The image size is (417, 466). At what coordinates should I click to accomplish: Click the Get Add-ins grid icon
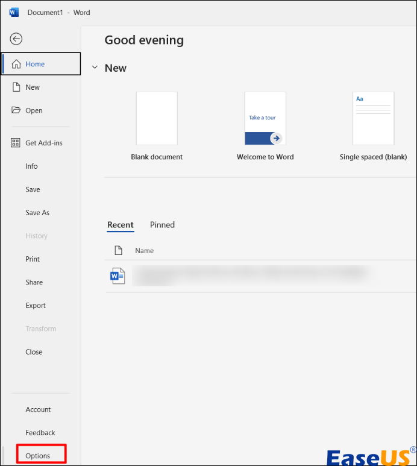[16, 143]
